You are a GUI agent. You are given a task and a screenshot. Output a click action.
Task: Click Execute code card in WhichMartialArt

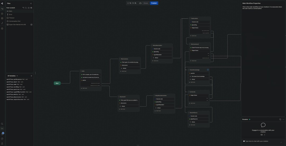(162, 49)
